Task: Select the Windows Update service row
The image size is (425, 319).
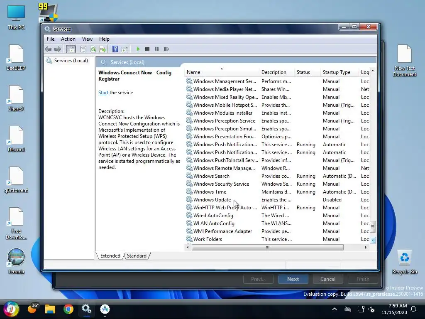Action: pyautogui.click(x=277, y=200)
